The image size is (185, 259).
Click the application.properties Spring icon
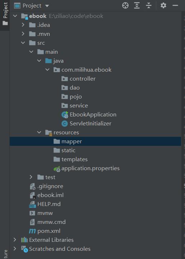(x=57, y=169)
